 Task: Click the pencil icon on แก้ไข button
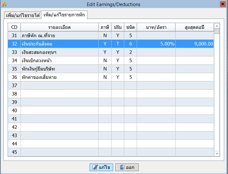tap(95, 167)
